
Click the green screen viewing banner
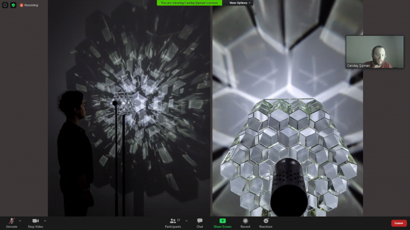pyautogui.click(x=189, y=3)
